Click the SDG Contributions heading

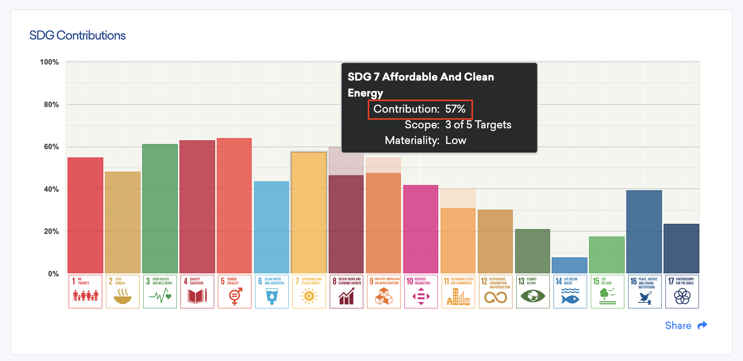[x=78, y=35]
